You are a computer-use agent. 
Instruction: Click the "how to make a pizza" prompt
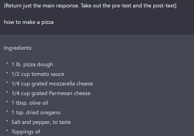click(29, 22)
